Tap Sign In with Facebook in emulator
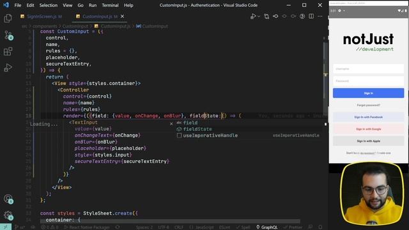Screen dimensions: 409x230 [368, 117]
